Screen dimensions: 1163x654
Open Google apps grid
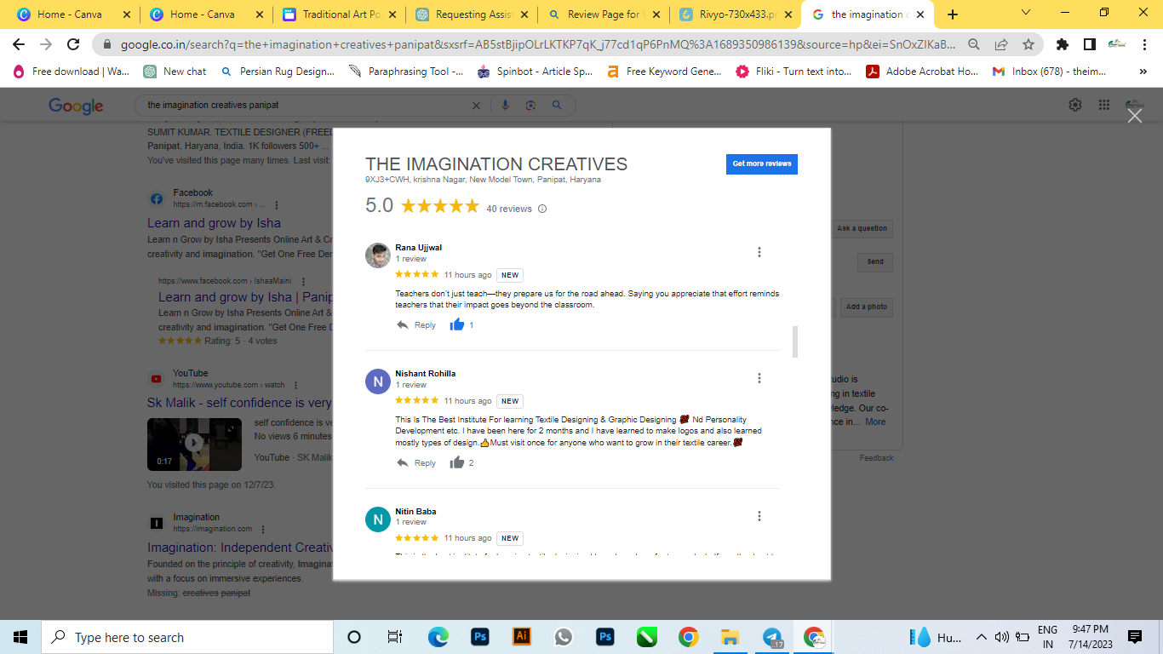pos(1104,105)
